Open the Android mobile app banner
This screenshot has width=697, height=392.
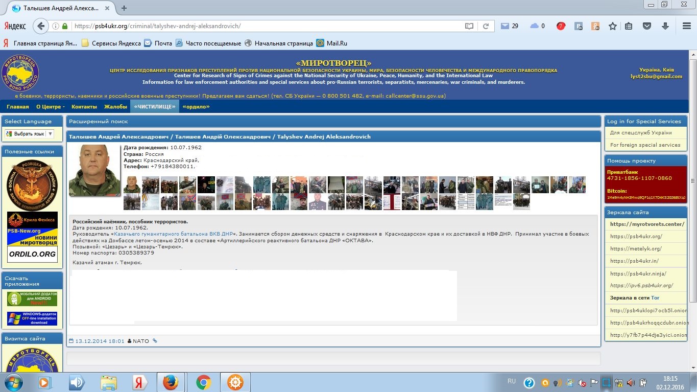(32, 299)
